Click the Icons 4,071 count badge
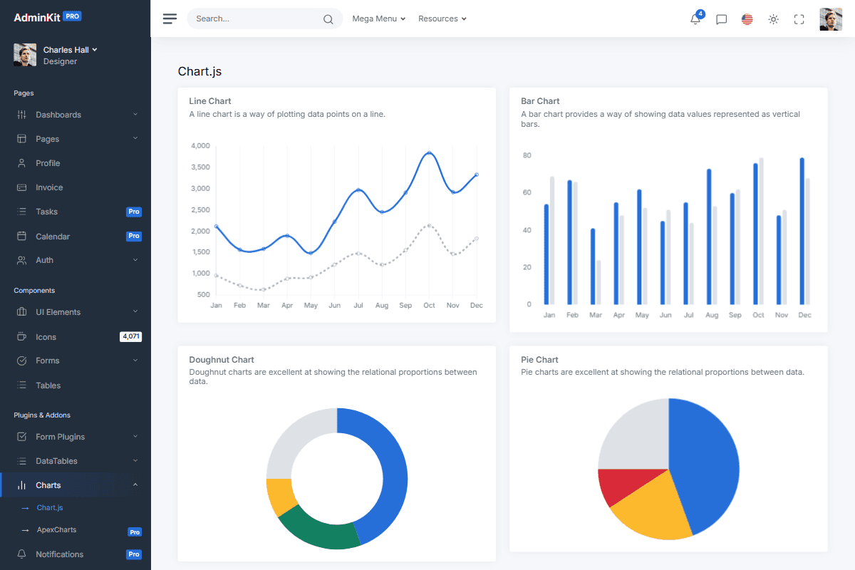Image resolution: width=855 pixels, height=570 pixels. 130,336
